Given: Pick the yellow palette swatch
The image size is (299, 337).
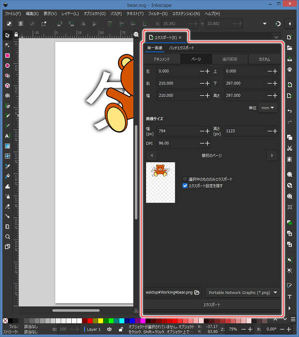Looking at the screenshot, I should [x=101, y=321].
